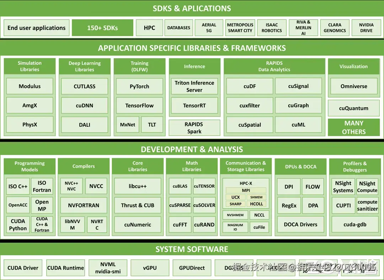Open the RAPIDS Data Analytics section header
The width and height of the screenshot is (384, 280).
click(274, 66)
